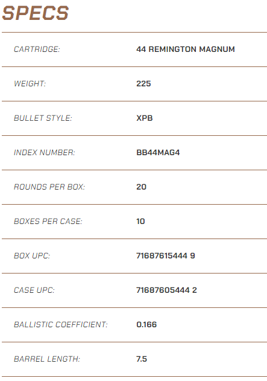Screen dimensions: 267x381
Task: Select the BOXES PER CASE label
Action: pos(48,222)
